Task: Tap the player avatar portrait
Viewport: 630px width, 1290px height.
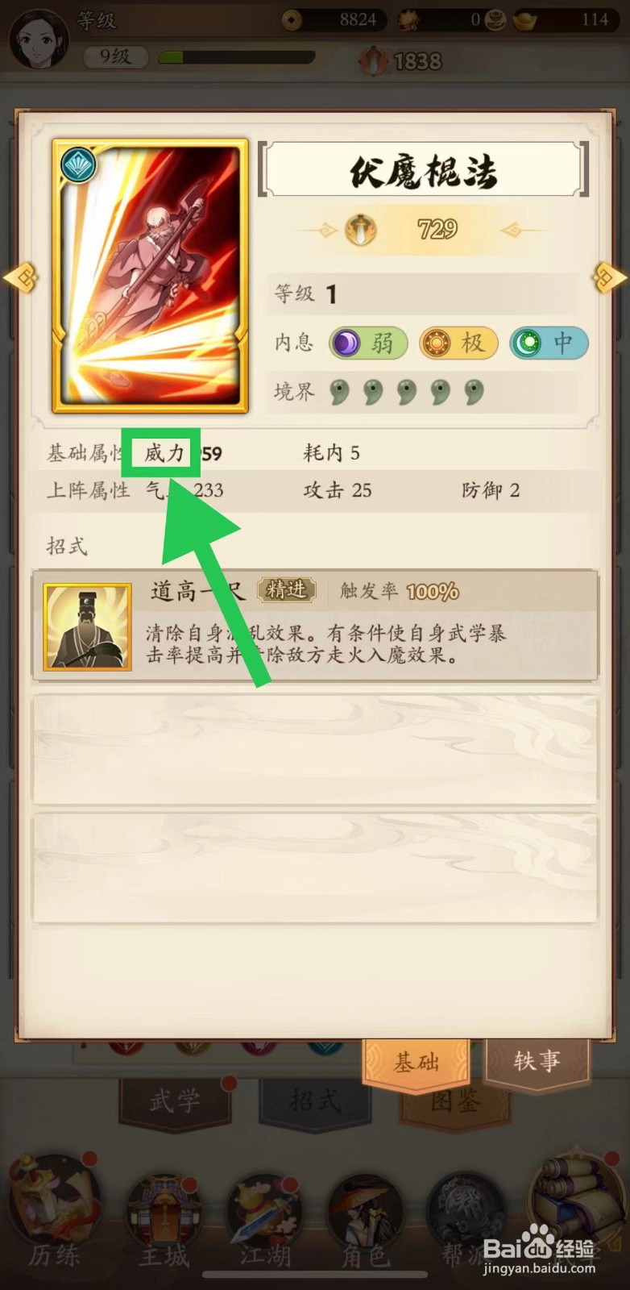Action: 37,36
